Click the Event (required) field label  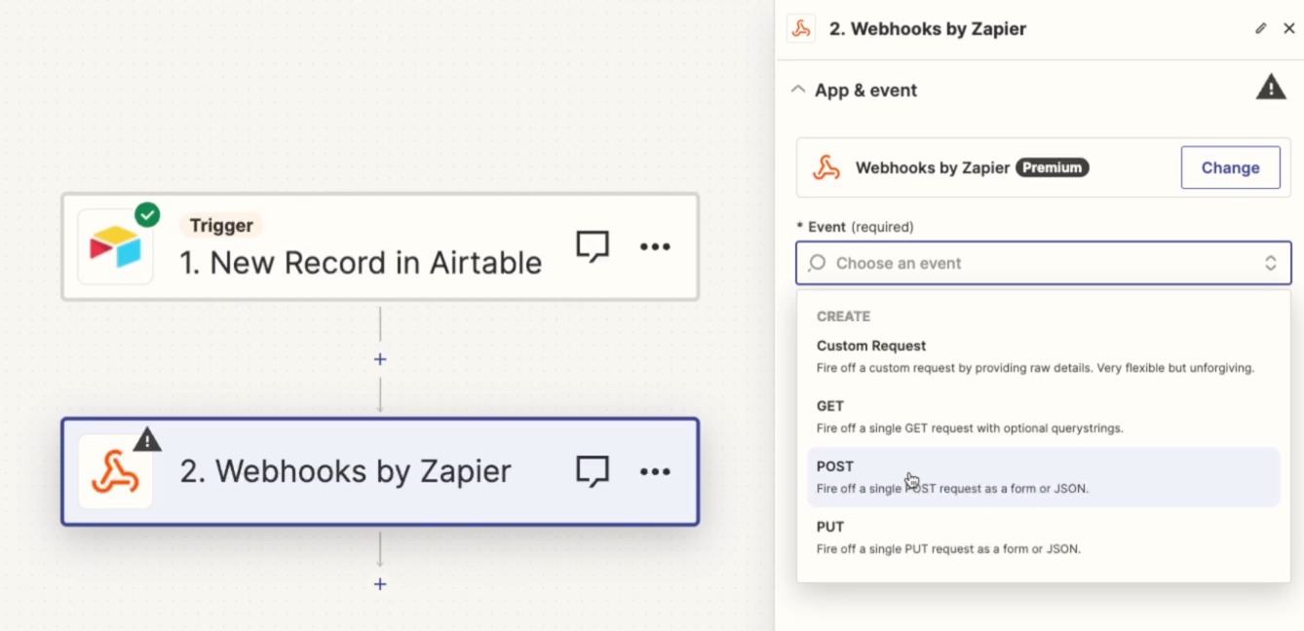click(x=856, y=227)
